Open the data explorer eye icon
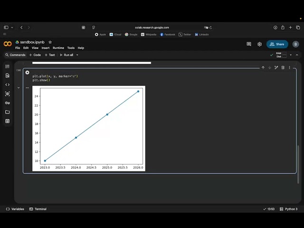The width and height of the screenshot is (304, 228). coord(8,94)
